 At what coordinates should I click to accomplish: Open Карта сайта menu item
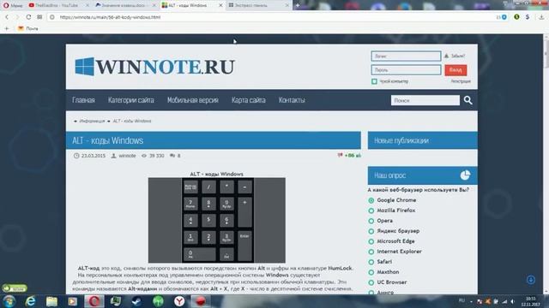(x=248, y=100)
